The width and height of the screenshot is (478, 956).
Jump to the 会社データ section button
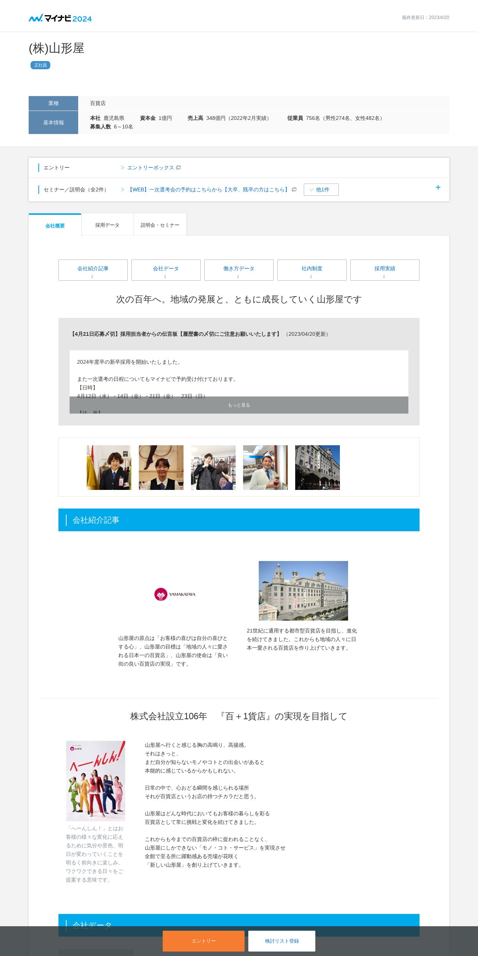tap(166, 270)
